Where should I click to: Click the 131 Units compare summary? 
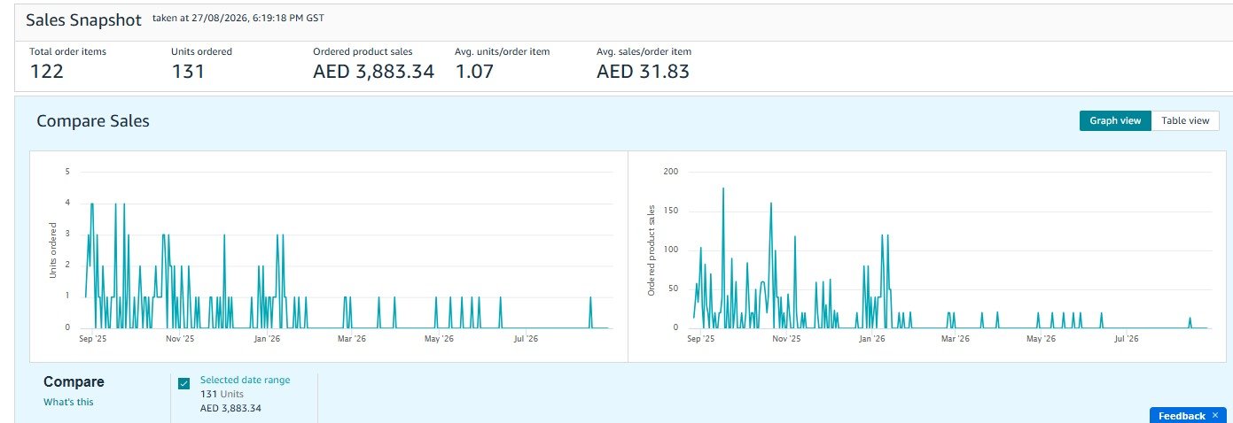click(222, 394)
